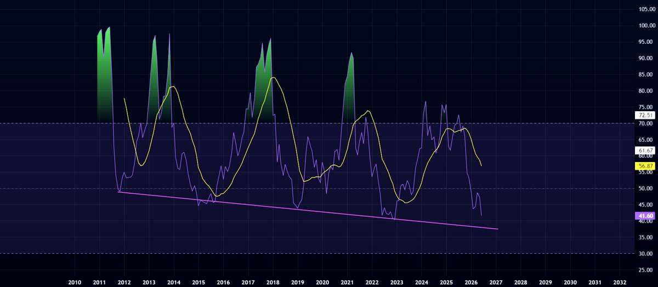Click the 2012 year label
This screenshot has height=287, width=658.
pyautogui.click(x=124, y=282)
